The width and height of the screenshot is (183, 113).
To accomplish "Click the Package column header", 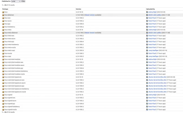I will click(5, 9).
